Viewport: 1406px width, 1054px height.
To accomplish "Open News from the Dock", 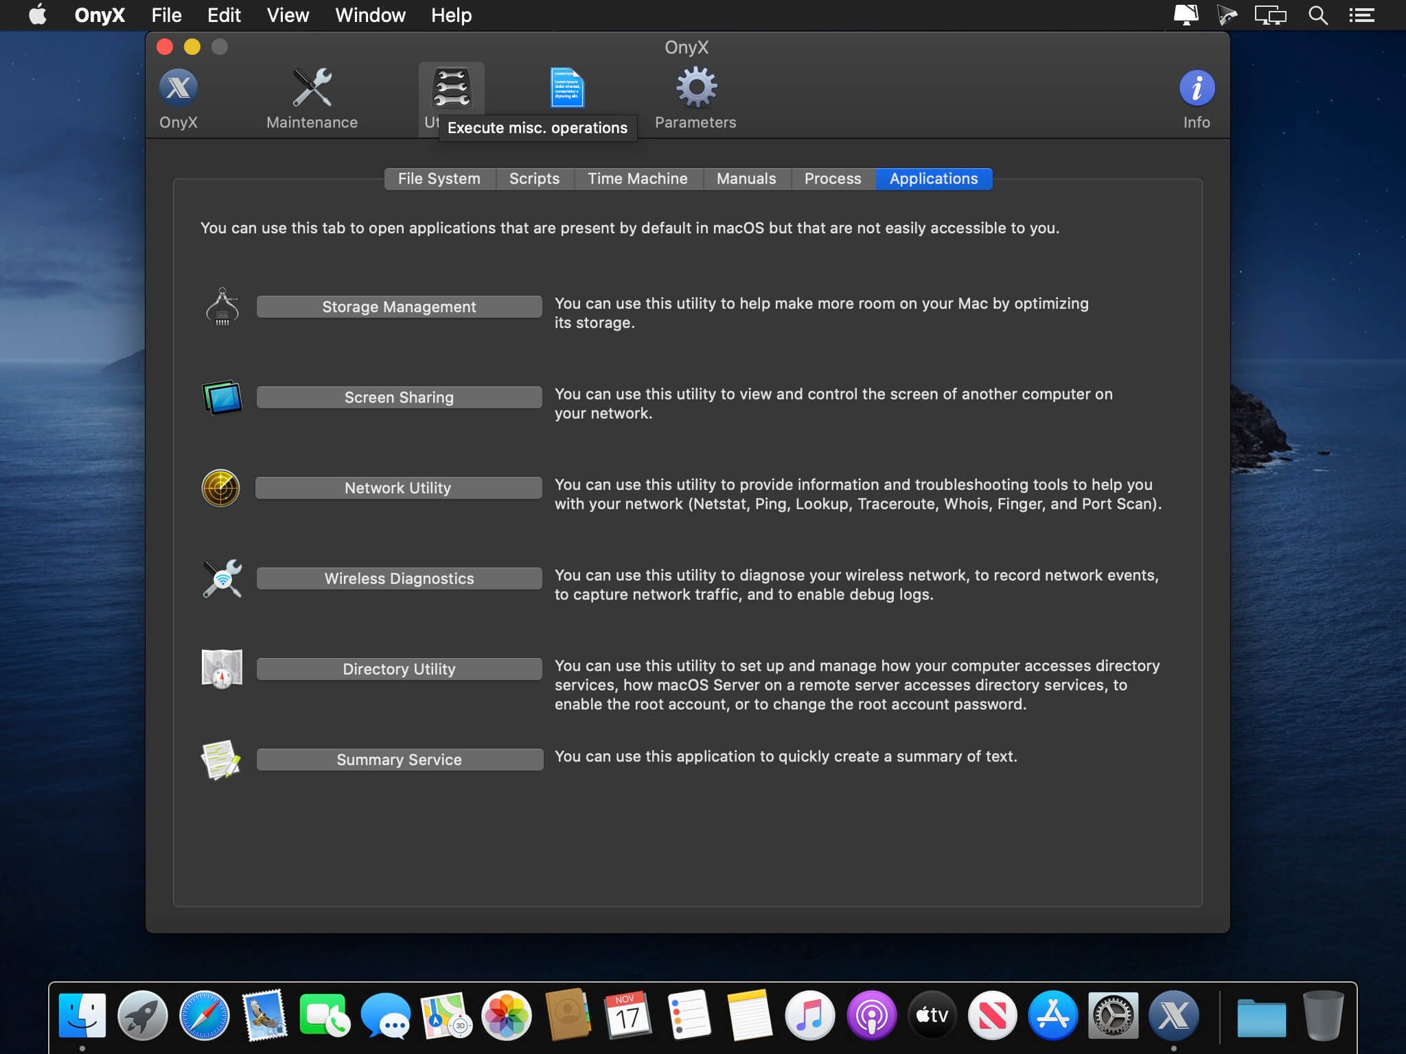I will tap(992, 1016).
